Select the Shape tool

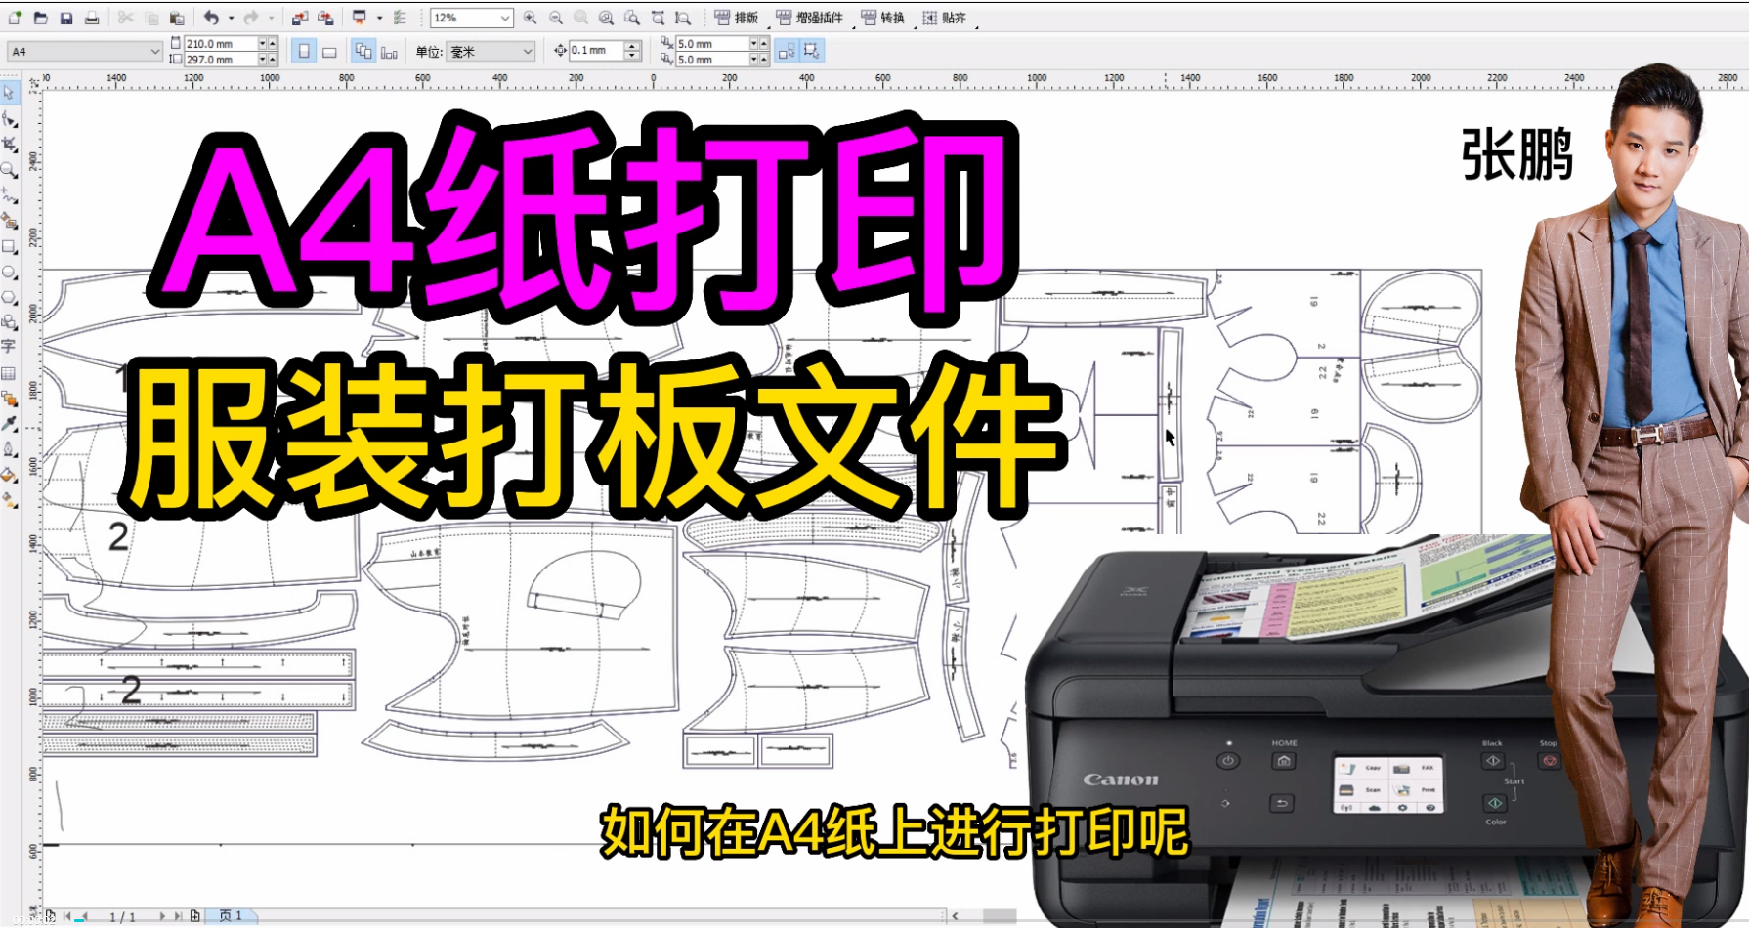tap(10, 120)
